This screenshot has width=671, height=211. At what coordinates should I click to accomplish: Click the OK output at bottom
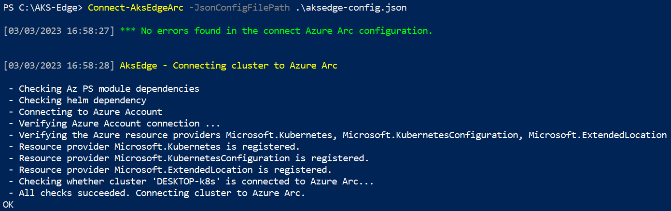[8, 205]
